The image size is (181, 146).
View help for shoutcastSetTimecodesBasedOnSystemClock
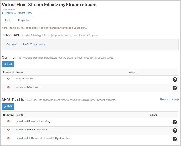175,139
